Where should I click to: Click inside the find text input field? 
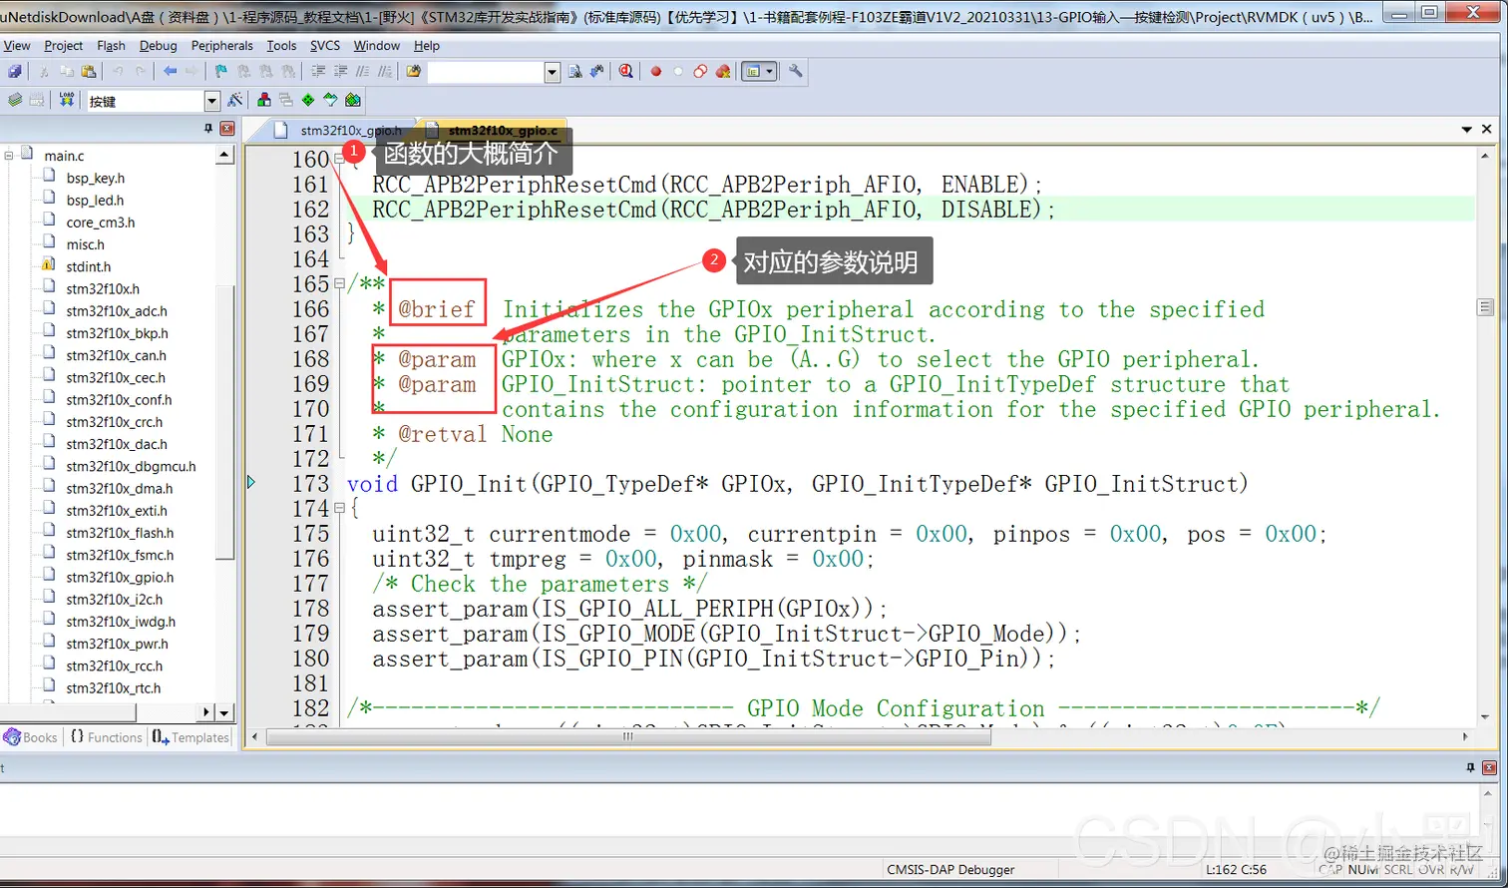(x=486, y=72)
